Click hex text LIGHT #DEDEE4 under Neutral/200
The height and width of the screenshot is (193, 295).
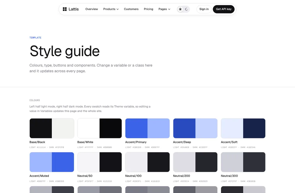[181, 181]
